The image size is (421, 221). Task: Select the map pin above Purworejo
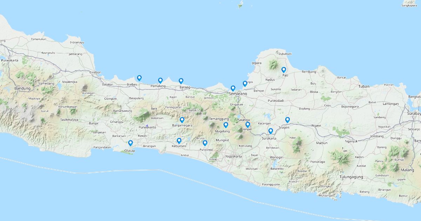coord(205,143)
